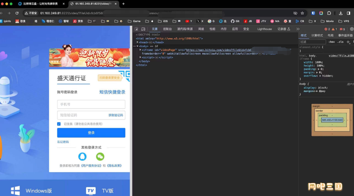
Task: Click the 不安全 not-secure site info chip
Action: point(31,13)
